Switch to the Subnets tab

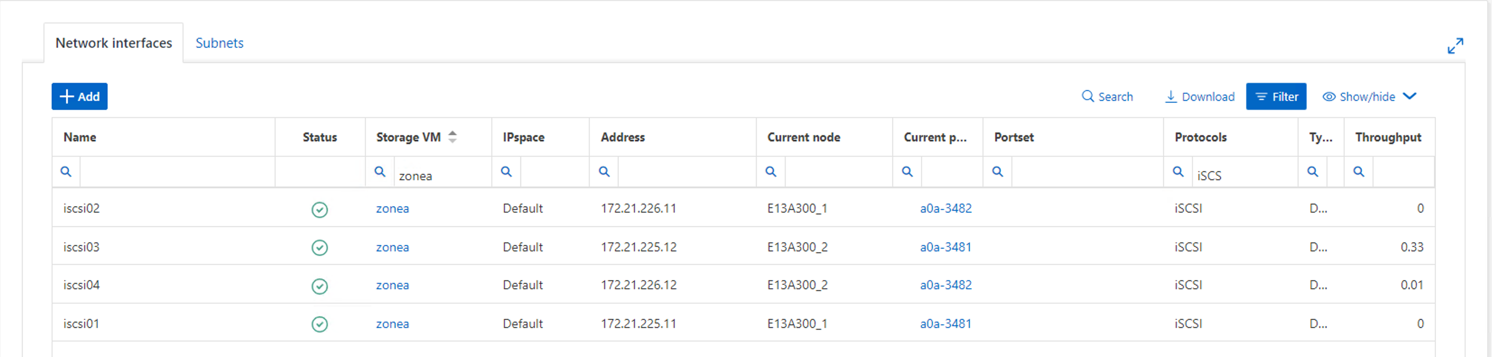point(219,43)
